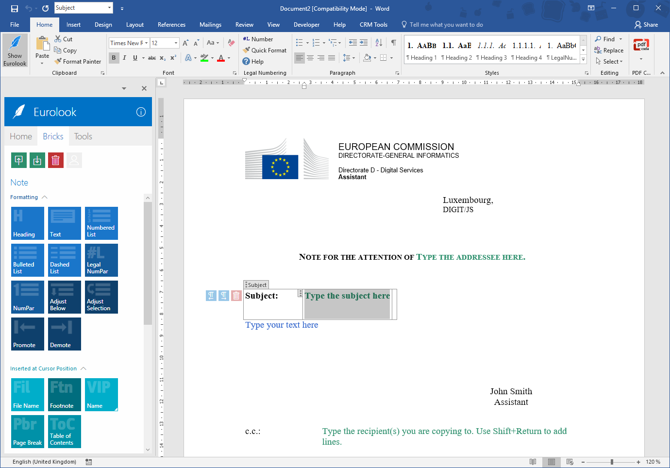Toggle superscript formatting
Image resolution: width=670 pixels, height=468 pixels.
173,58
